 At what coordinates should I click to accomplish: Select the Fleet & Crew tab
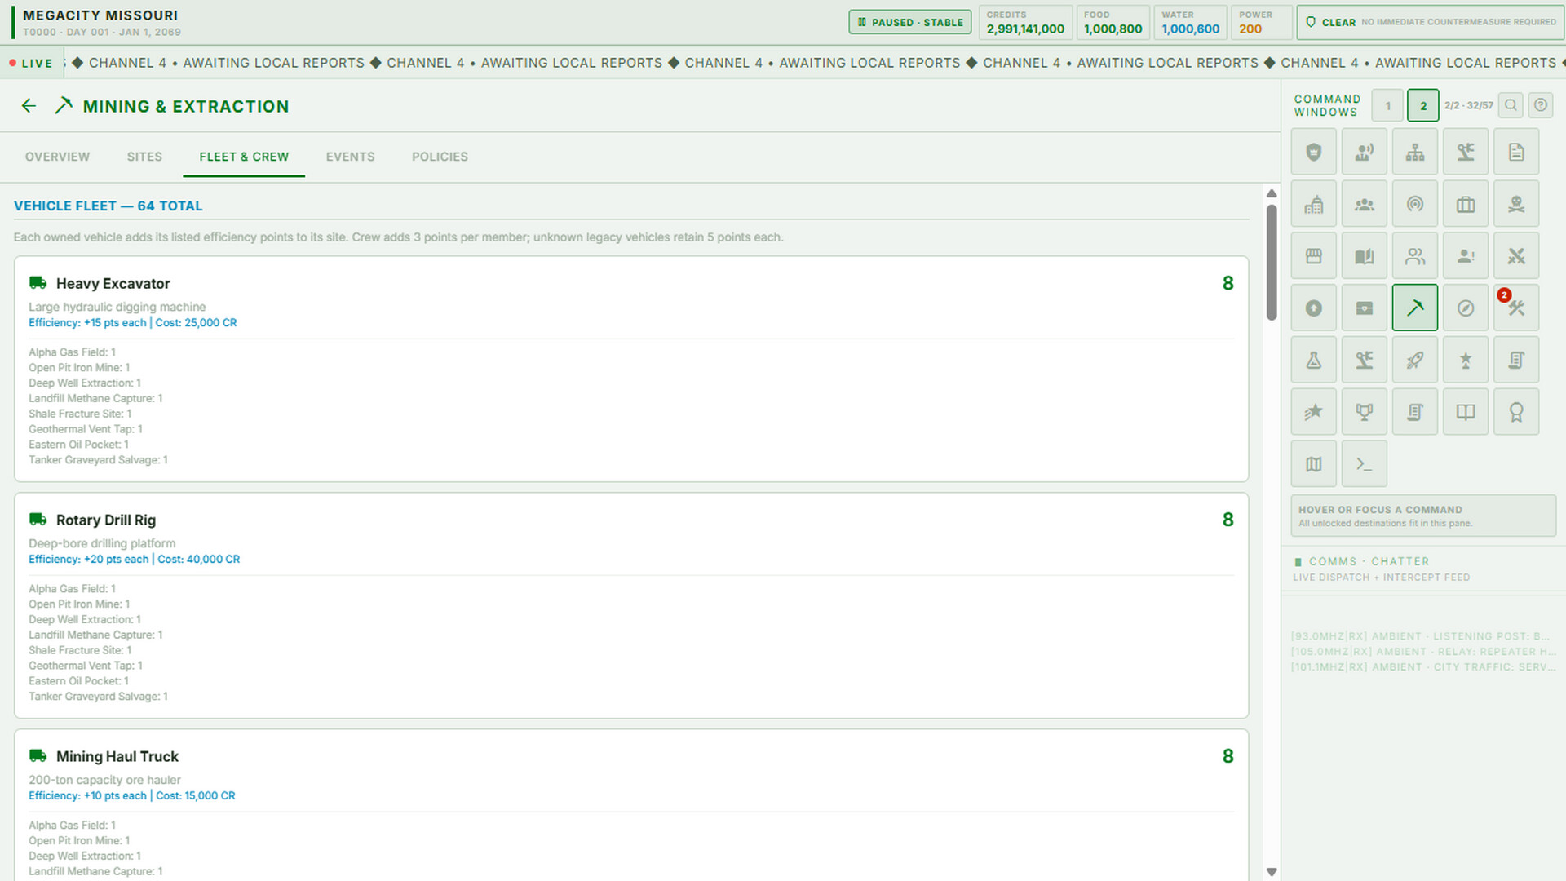(x=244, y=157)
